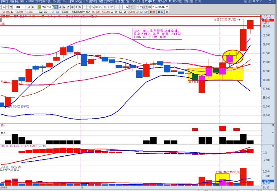Select the daily 일 chart period

point(56,7)
